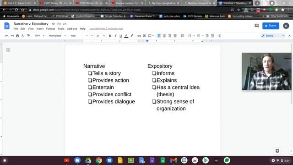Check the Explains checkbox
Image resolution: width=293 pixels, height=165 pixels.
pyautogui.click(x=154, y=80)
